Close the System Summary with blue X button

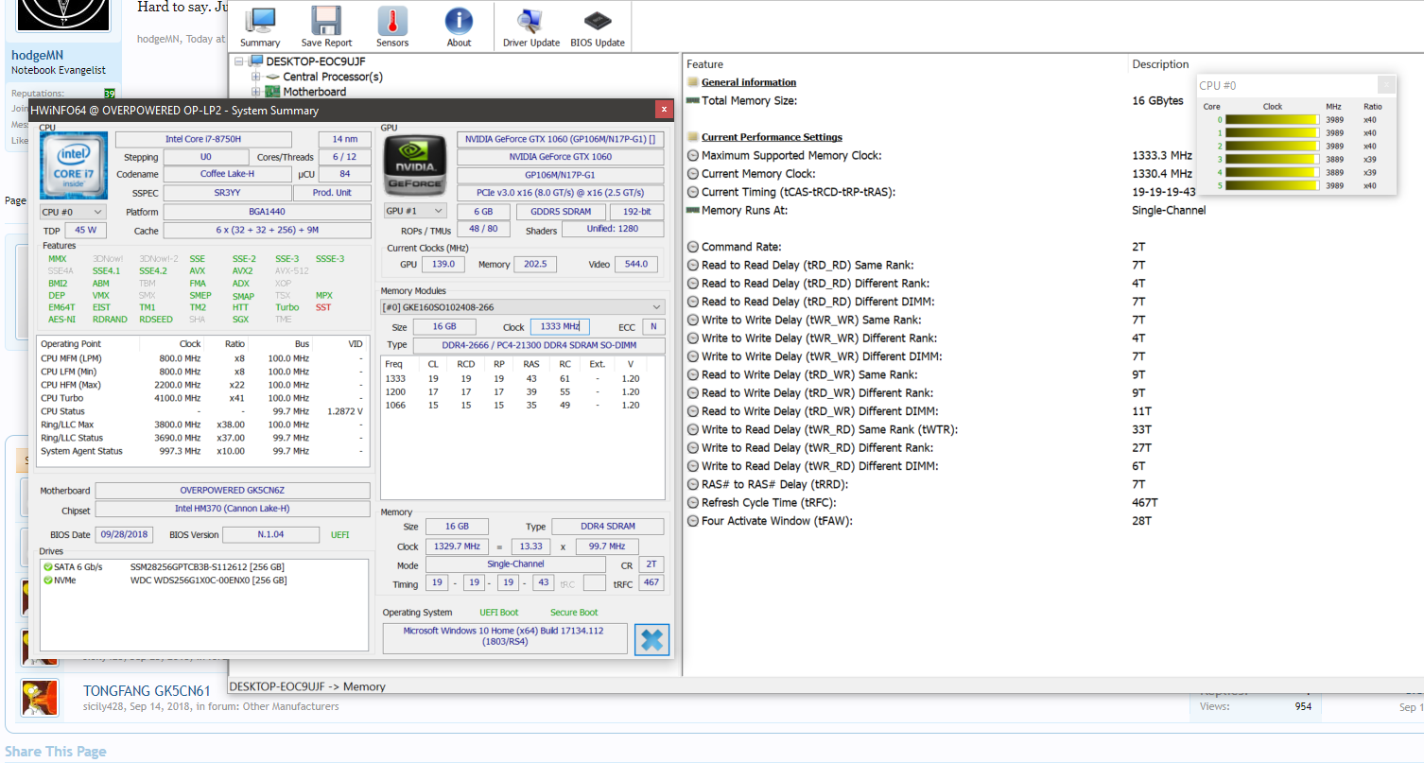(x=651, y=640)
